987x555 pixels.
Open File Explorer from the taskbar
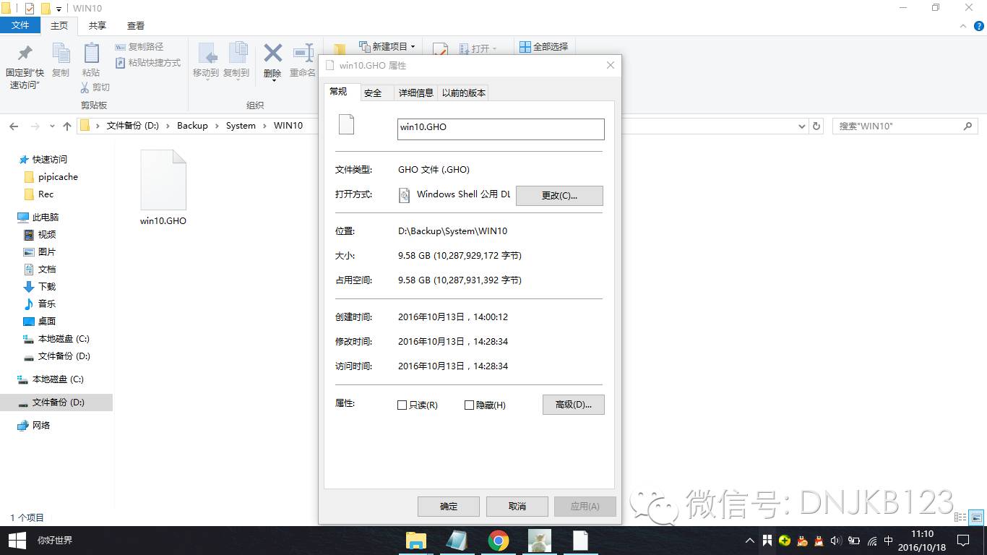[415, 541]
